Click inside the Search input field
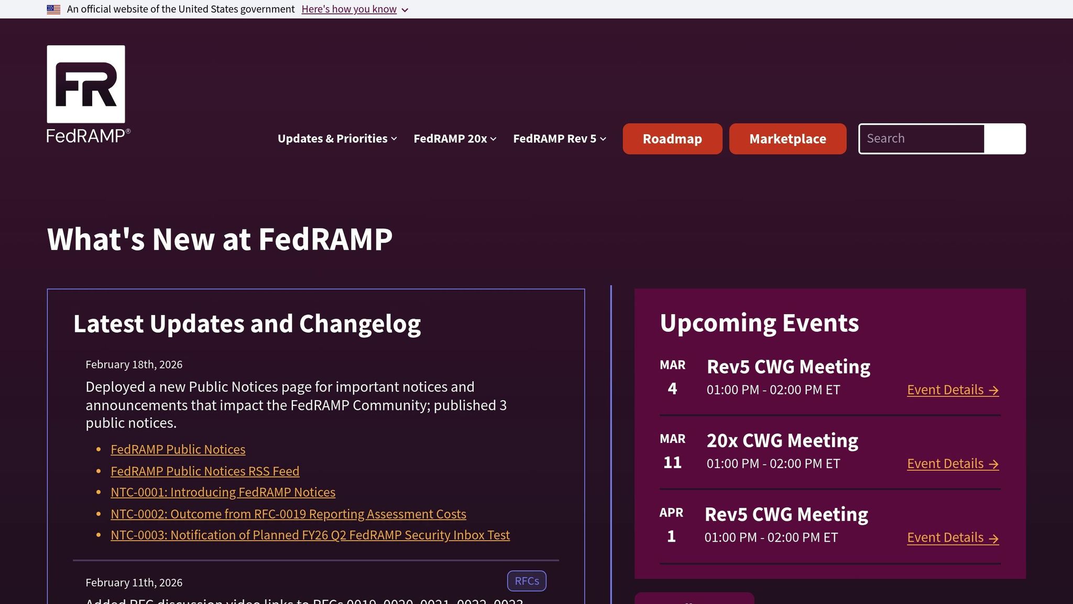The width and height of the screenshot is (1073, 604). tap(921, 138)
